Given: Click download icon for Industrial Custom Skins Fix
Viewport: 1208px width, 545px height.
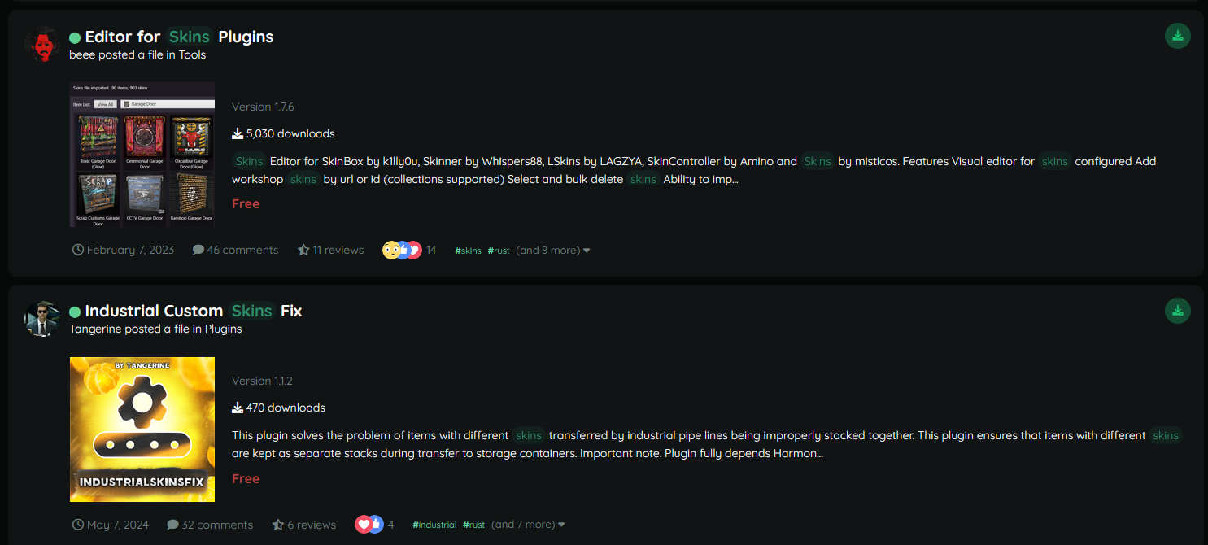Looking at the screenshot, I should pos(1177,310).
